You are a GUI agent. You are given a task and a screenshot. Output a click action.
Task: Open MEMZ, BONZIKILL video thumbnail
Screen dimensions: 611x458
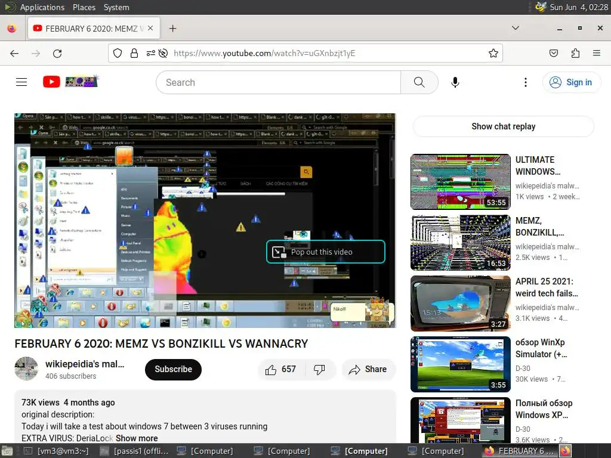click(461, 242)
